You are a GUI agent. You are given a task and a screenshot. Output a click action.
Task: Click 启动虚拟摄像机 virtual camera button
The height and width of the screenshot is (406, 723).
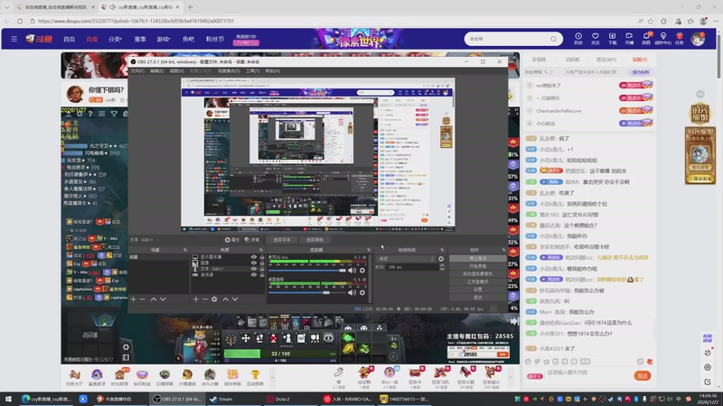(x=478, y=274)
